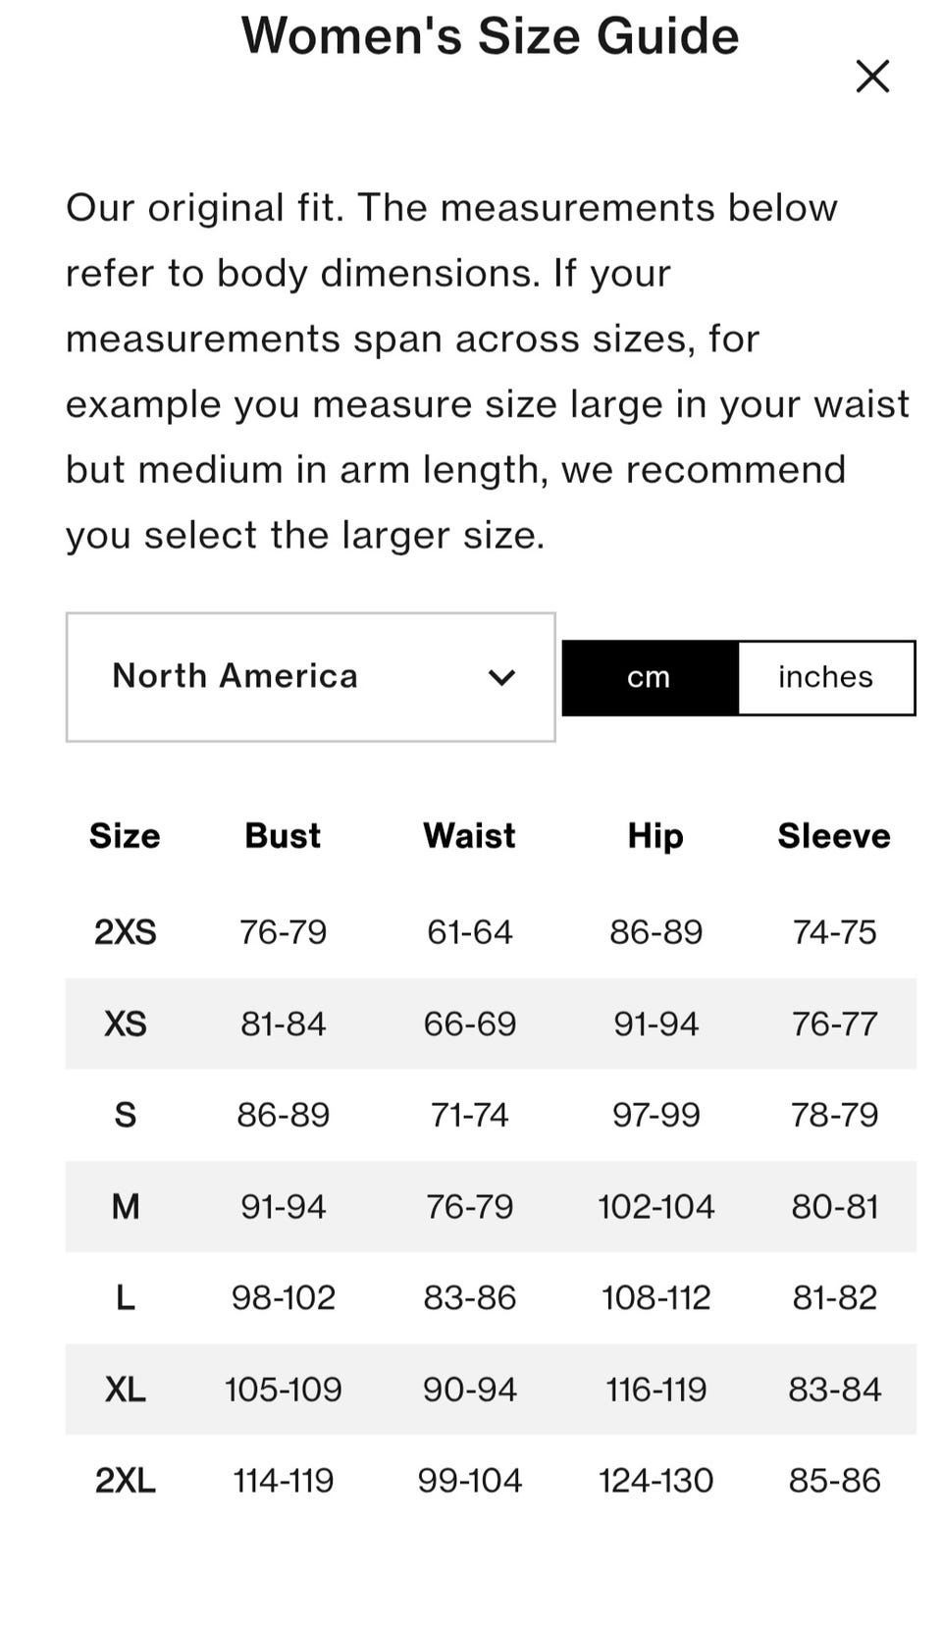The height and width of the screenshot is (1627, 942).
Task: Close the Women's Size Guide dialog
Action: pyautogui.click(x=871, y=76)
